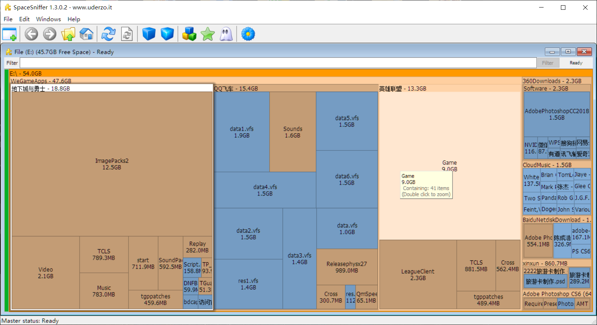Go up one folder level

click(68, 34)
